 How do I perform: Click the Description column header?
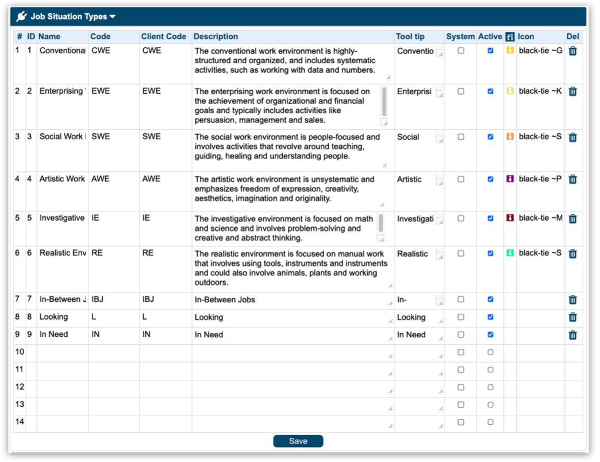(216, 37)
